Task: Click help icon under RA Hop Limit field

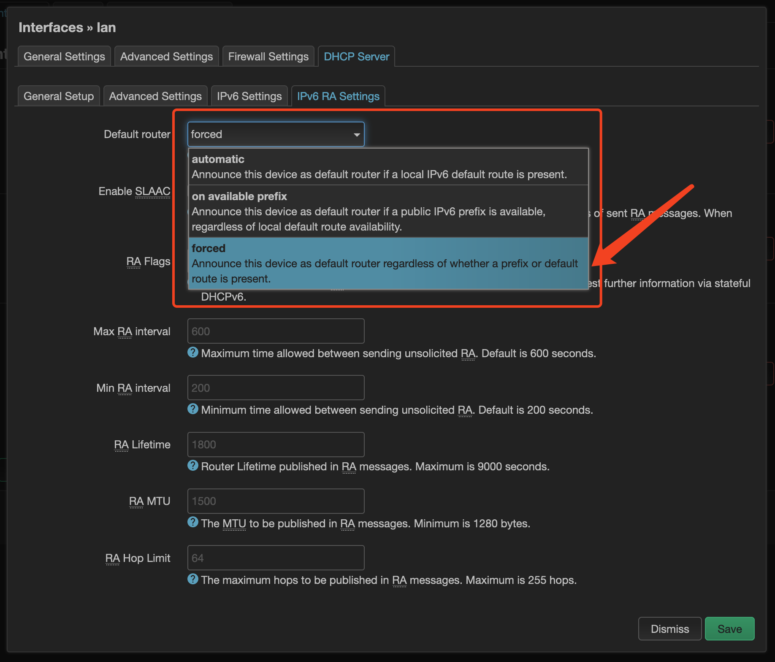Action: point(192,579)
